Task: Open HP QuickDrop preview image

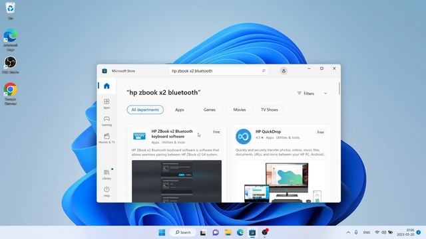Action: point(281,181)
